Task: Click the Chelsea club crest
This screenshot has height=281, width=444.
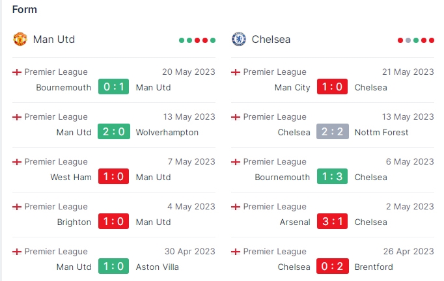Action: [x=239, y=39]
